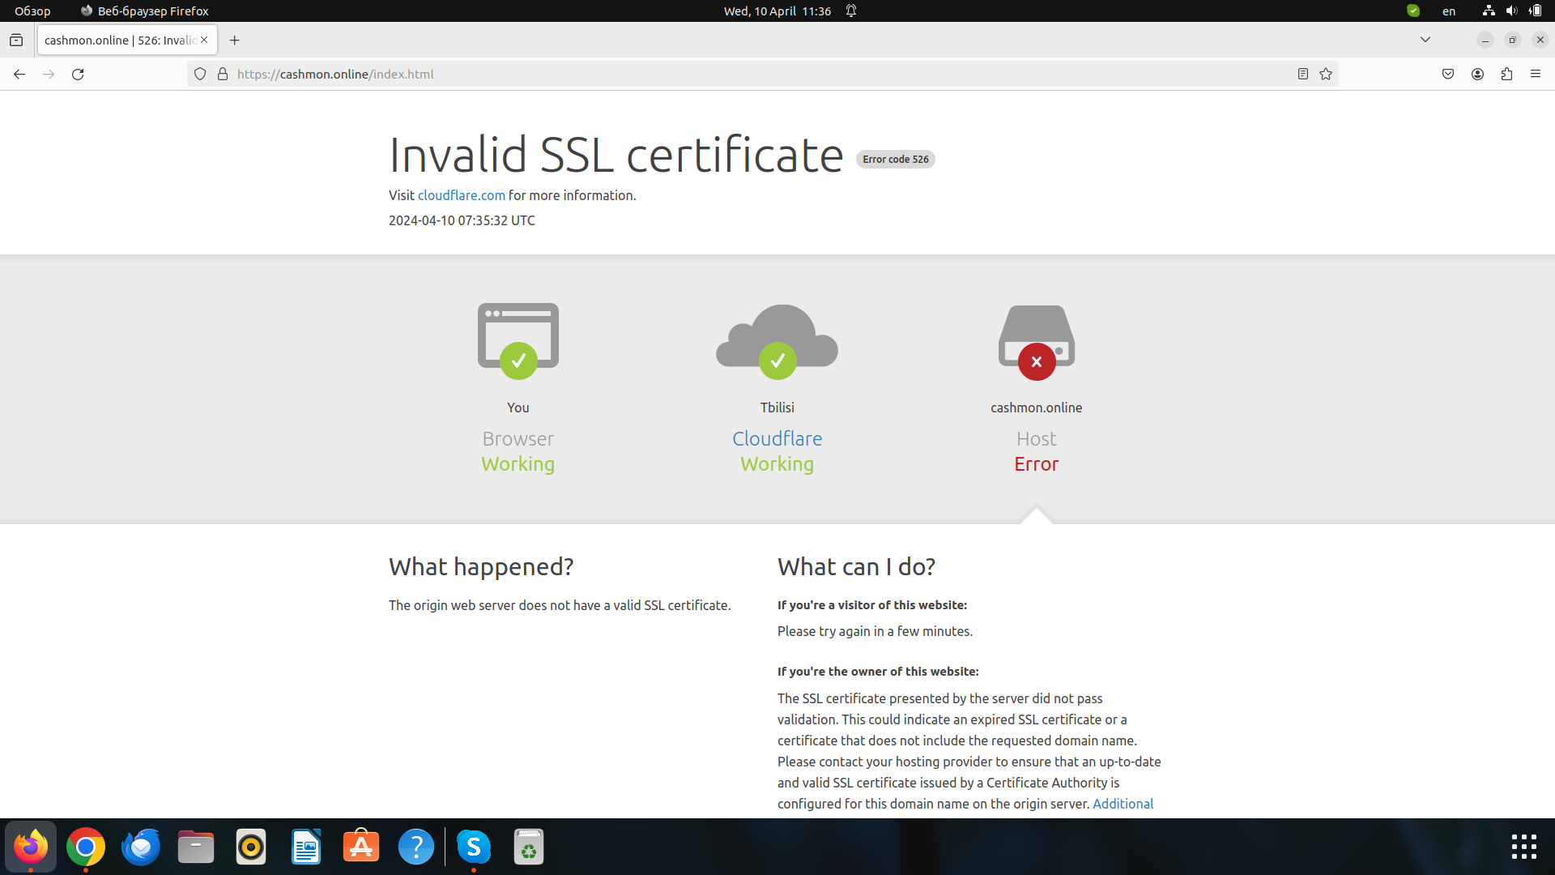The image size is (1555, 875).
Task: Click the What can I do? heading
Action: 856,566
